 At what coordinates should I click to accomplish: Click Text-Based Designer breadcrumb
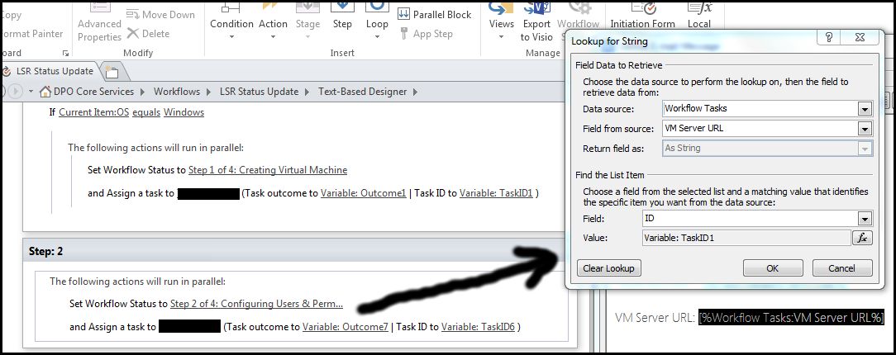(x=362, y=92)
